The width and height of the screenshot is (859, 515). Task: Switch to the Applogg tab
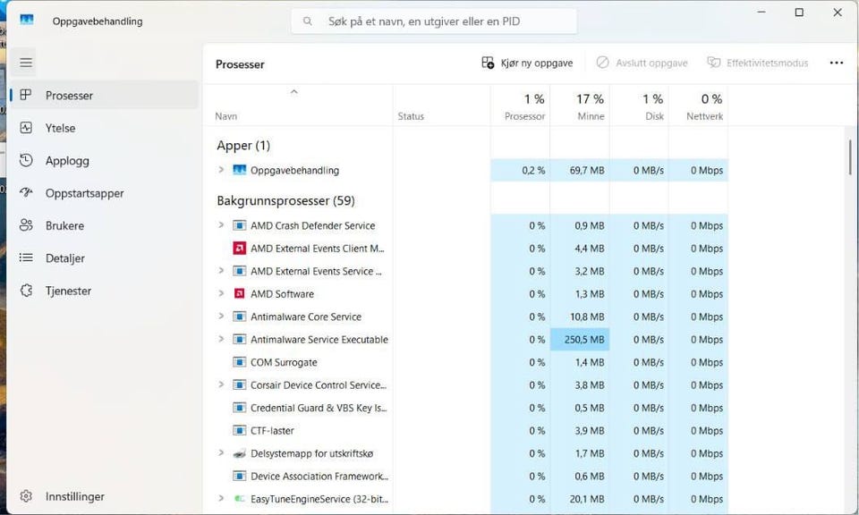point(104,160)
